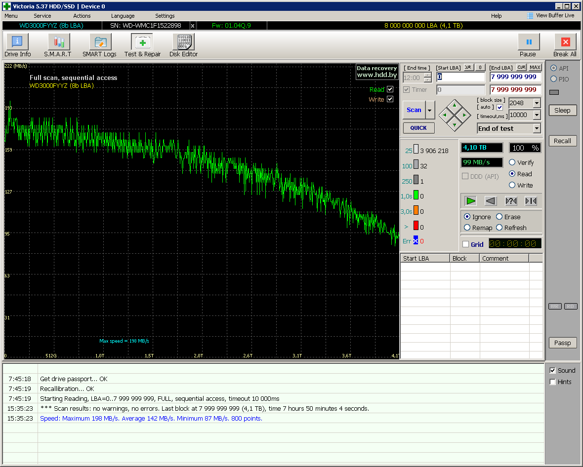Click the Start LBA input field
Viewport: 583px width, 467px height.
[x=460, y=77]
